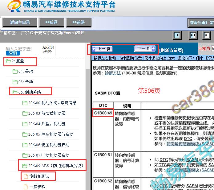
Task: Click the folder icon beside 2: 底盘
Action: pos(8,61)
